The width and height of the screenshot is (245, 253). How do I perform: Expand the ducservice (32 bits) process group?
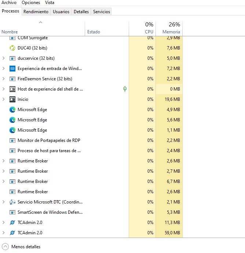[x=4, y=58]
